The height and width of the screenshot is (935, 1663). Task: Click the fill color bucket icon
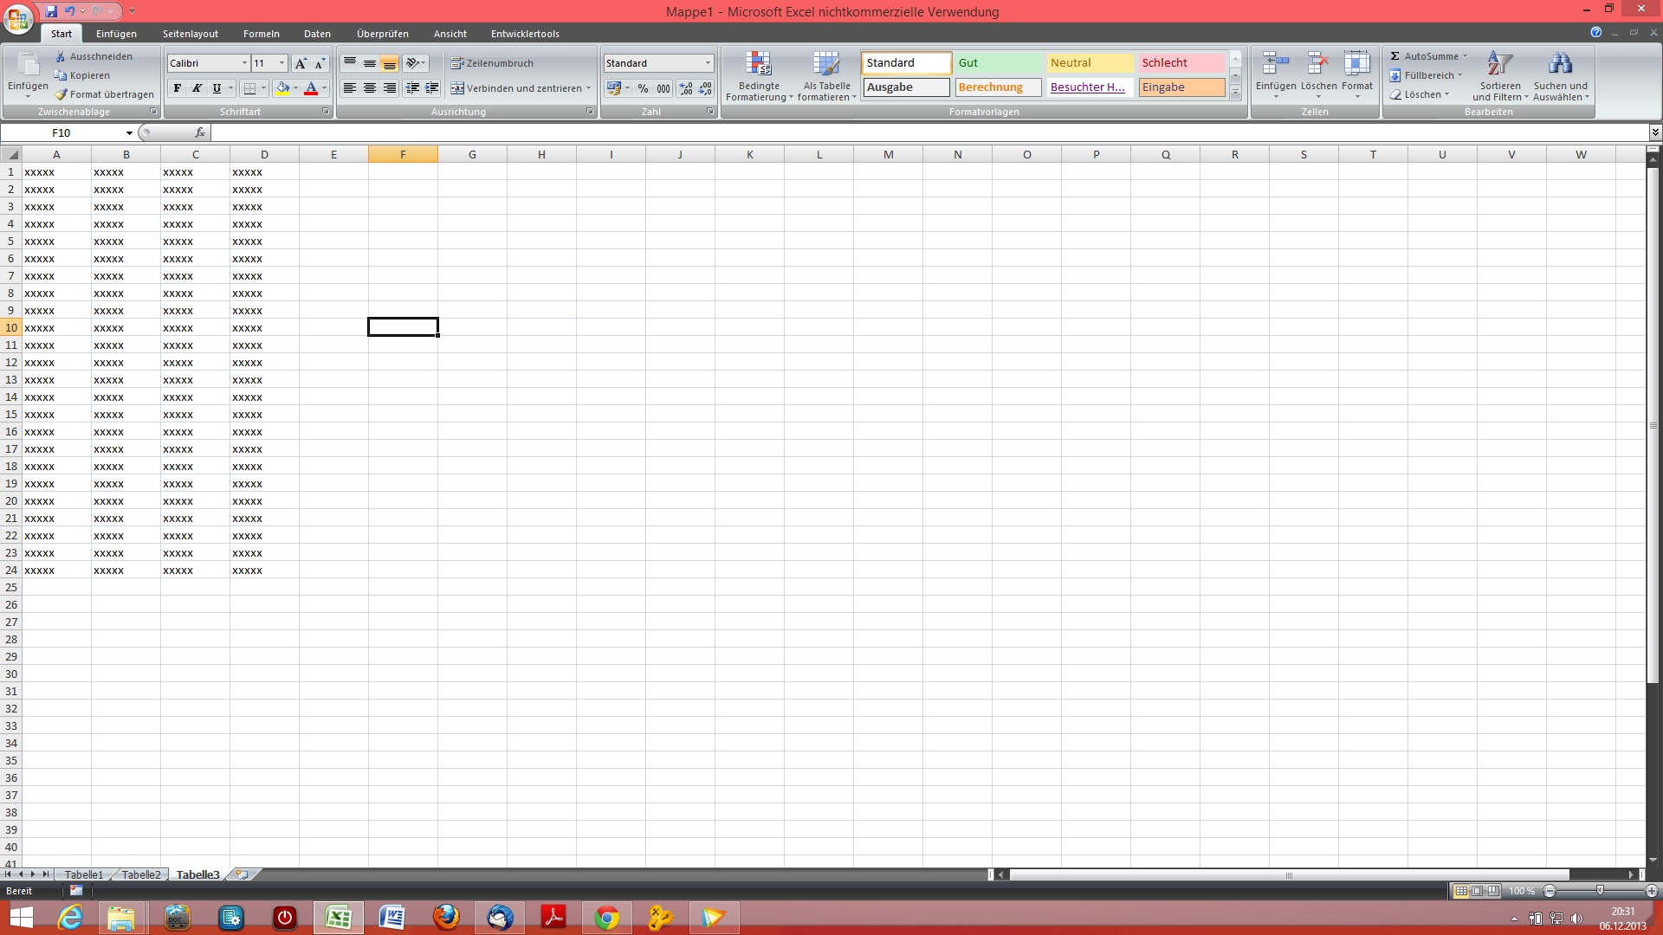[282, 88]
